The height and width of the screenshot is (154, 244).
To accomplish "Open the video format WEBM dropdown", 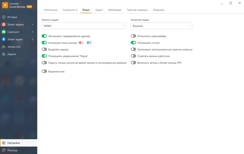I will click(x=84, y=26).
